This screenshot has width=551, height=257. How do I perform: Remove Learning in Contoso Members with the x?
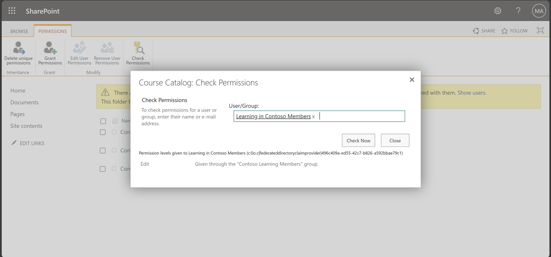(313, 117)
